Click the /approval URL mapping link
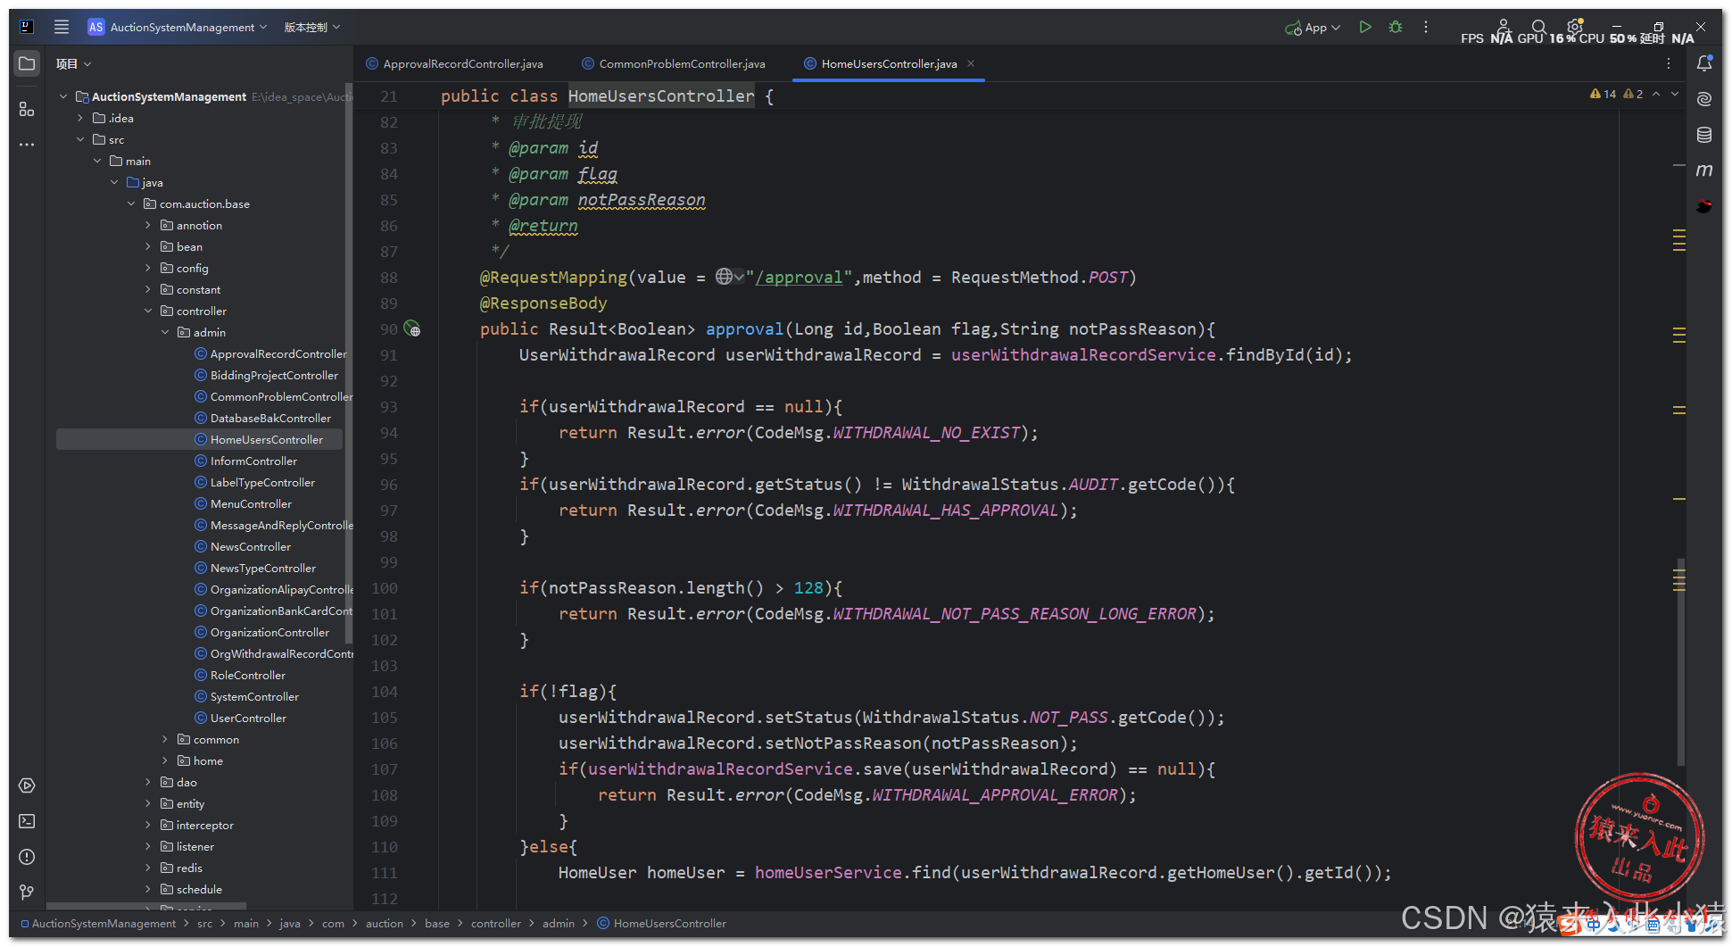1732x947 pixels. [799, 278]
